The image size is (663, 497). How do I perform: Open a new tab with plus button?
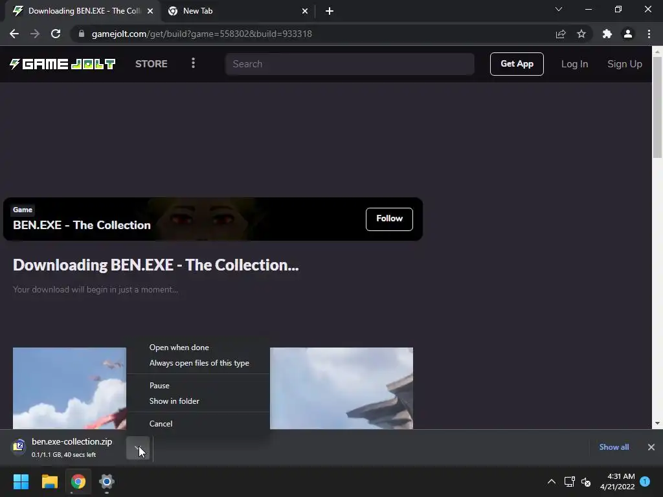click(330, 11)
